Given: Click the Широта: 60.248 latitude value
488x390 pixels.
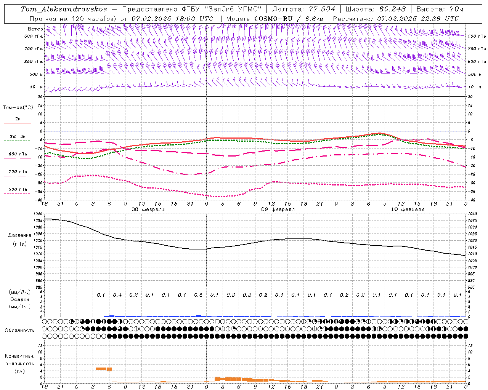Looking at the screenshot, I should [x=376, y=9].
